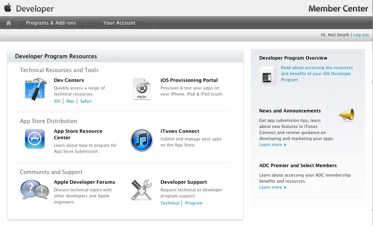The image size is (373, 226).
Task: Click the News and Announcements megaphone icon
Action: (347, 115)
